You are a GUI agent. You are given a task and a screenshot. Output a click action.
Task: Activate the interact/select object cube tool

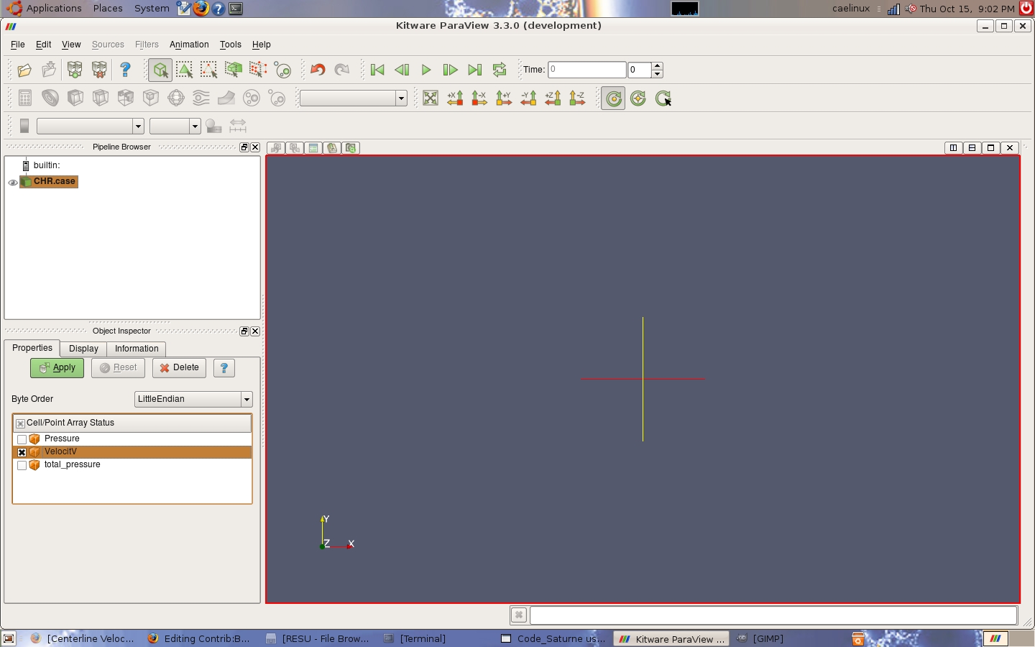[160, 70]
